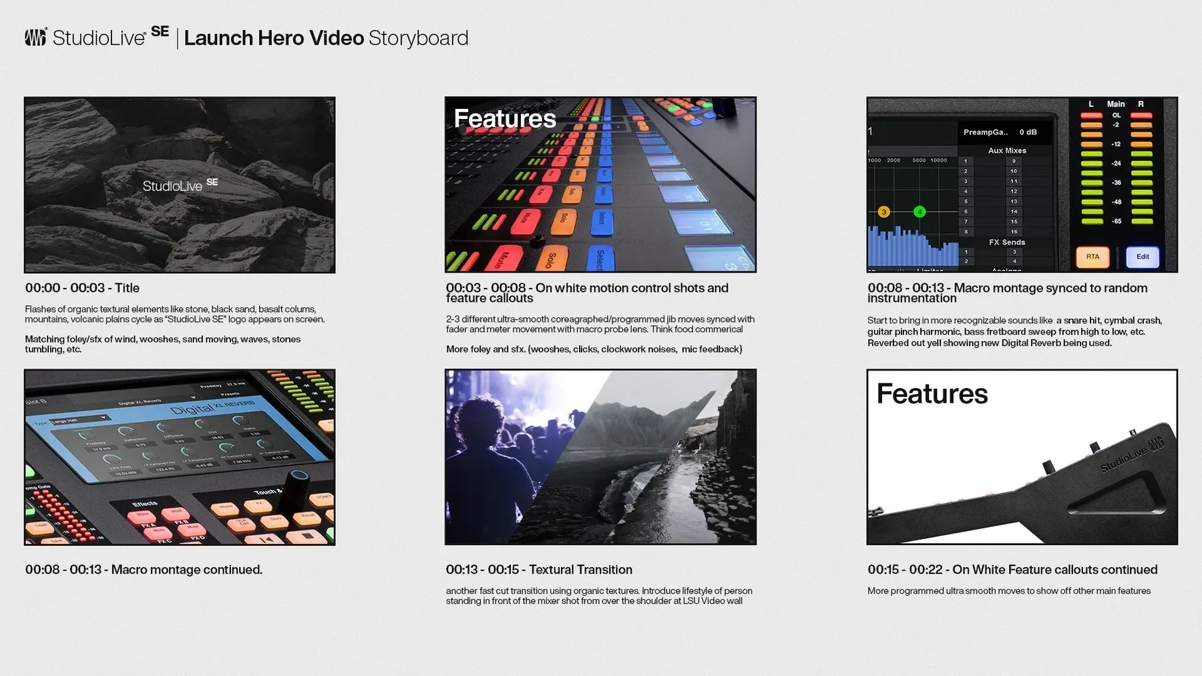Select the green EQ band 4 node
1202x676 pixels.
[920, 212]
